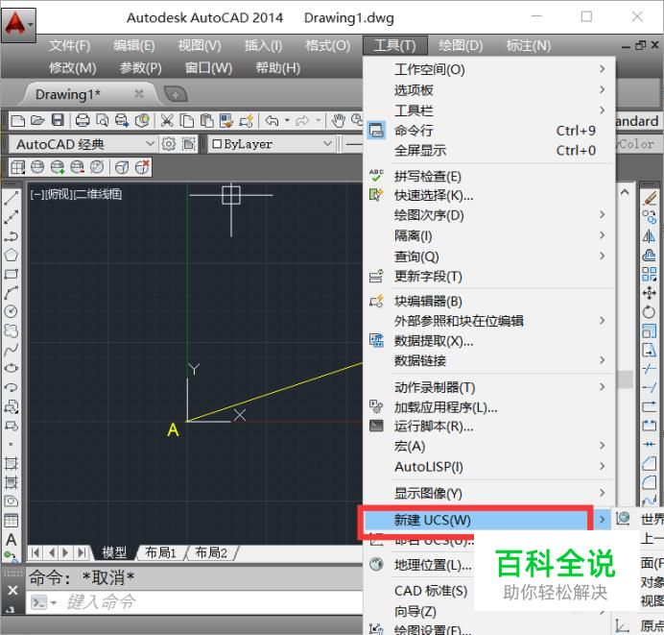Image resolution: width=664 pixels, height=635 pixels.
Task: Click the New drawing icon in toolbar
Action: (18, 121)
